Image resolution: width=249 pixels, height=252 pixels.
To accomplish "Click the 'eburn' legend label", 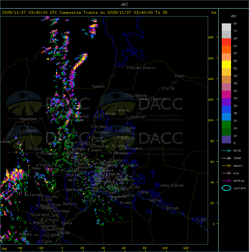I will pyautogui.click(x=238, y=166).
